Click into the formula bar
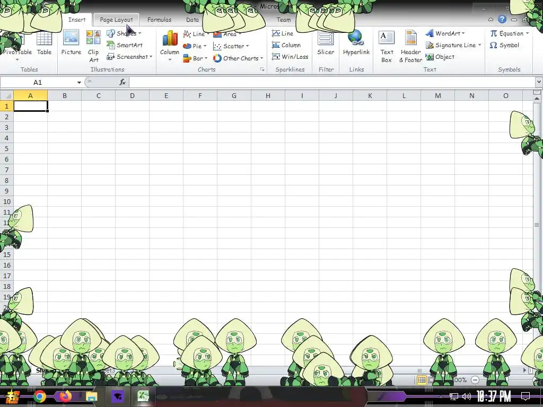The width and height of the screenshot is (543, 407). click(x=332, y=82)
